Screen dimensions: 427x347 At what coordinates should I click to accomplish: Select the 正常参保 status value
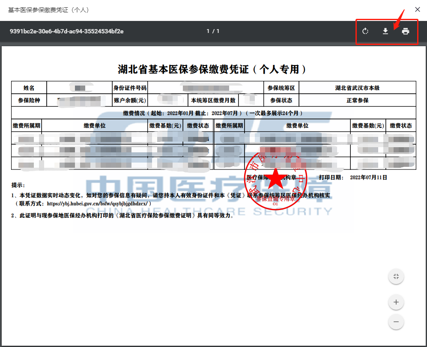[x=357, y=101]
